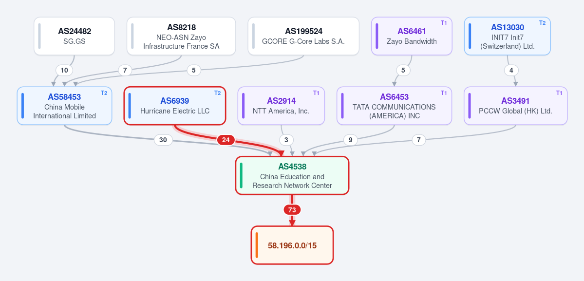Viewport: 584px width, 281px height.
Task: Select the AS24482 SG.GS node
Action: tap(75, 36)
